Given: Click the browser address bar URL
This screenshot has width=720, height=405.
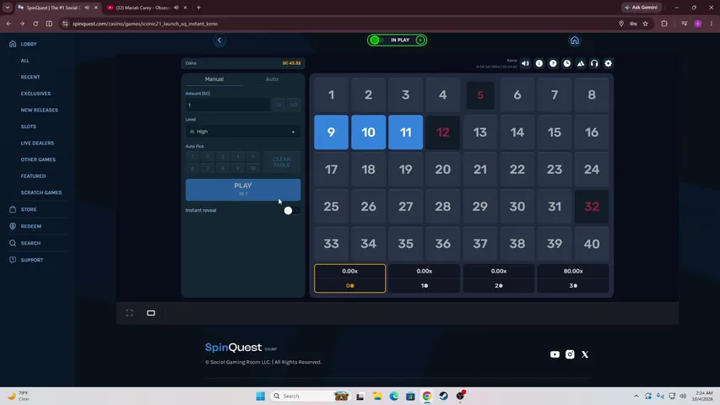Looking at the screenshot, I should (145, 24).
